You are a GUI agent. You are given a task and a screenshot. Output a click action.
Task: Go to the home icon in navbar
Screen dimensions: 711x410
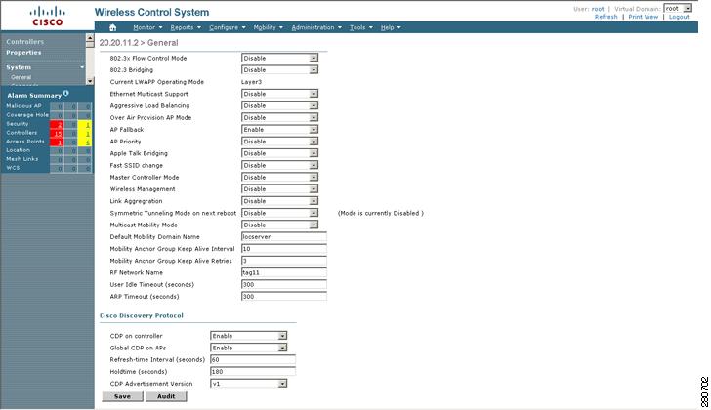pyautogui.click(x=113, y=27)
